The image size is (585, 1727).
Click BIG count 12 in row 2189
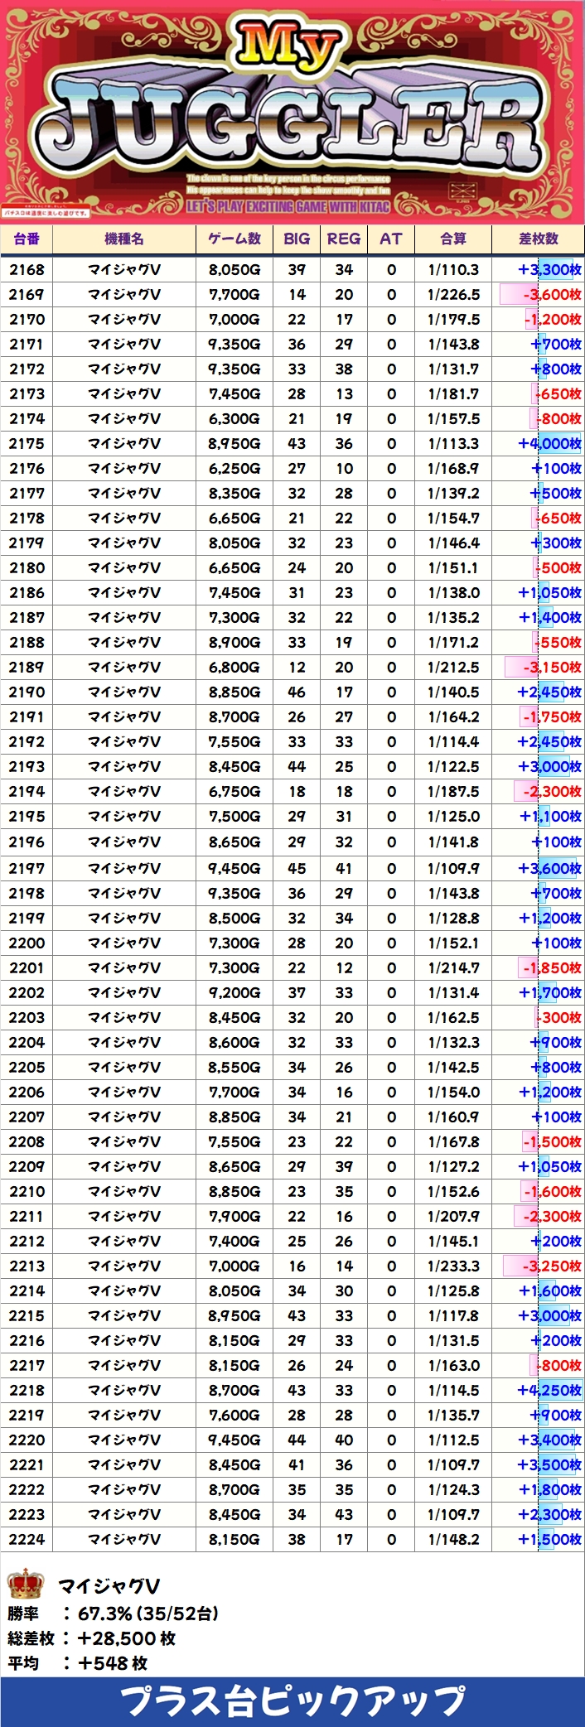coord(297,667)
